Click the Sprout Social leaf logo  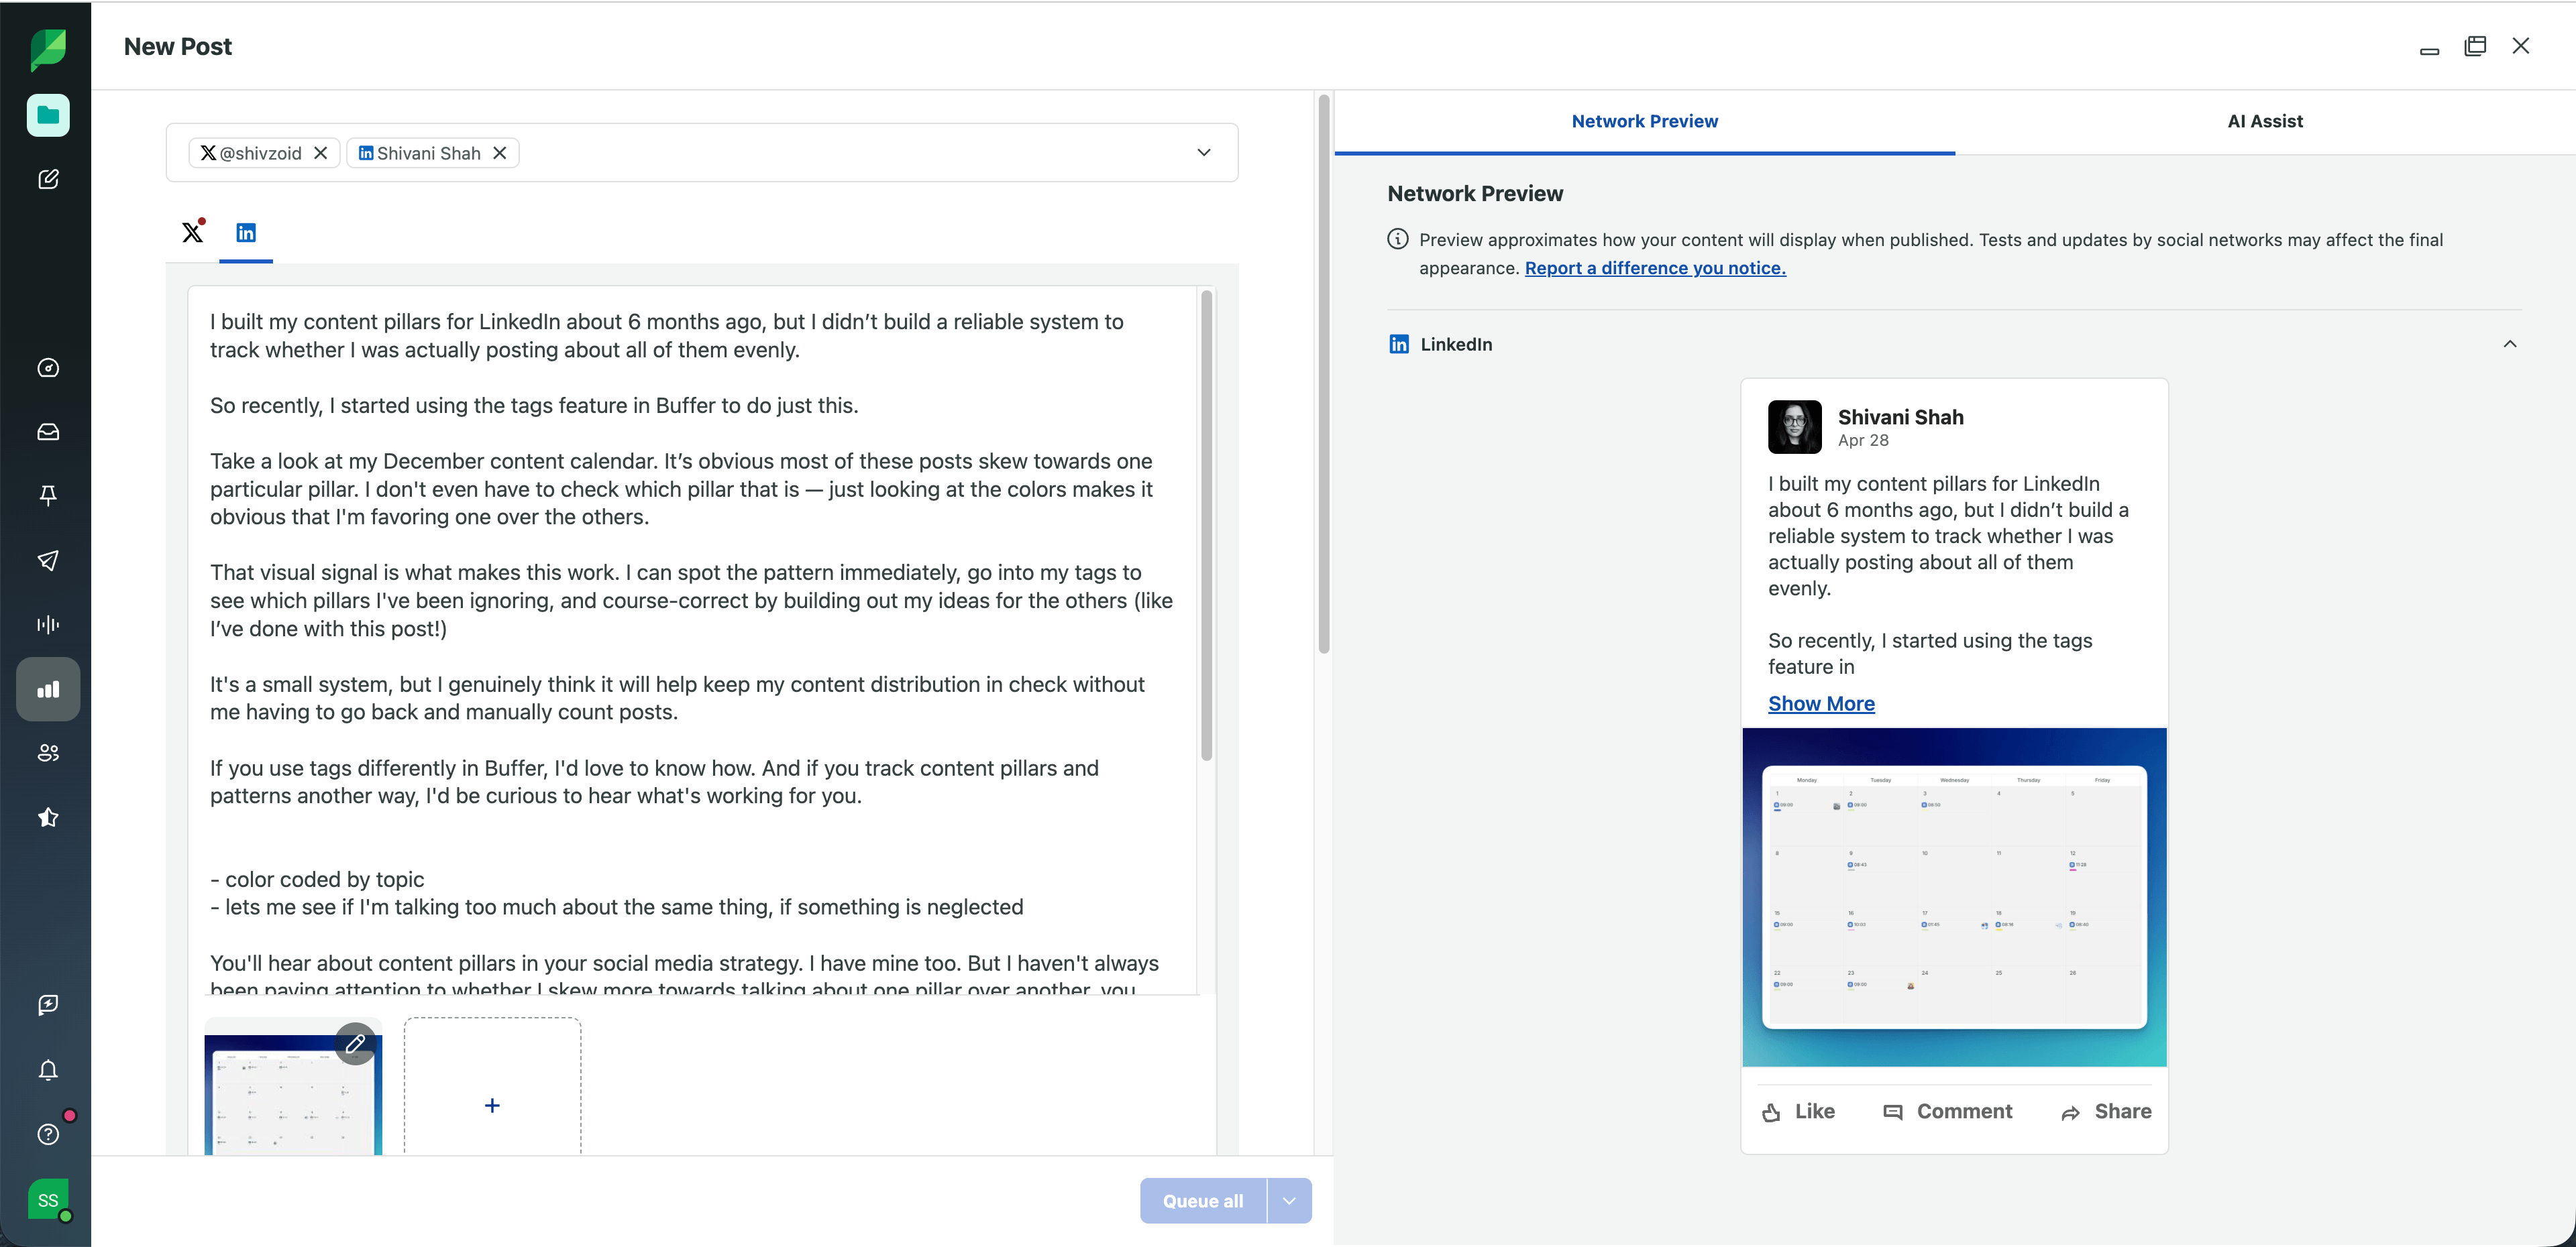click(48, 49)
